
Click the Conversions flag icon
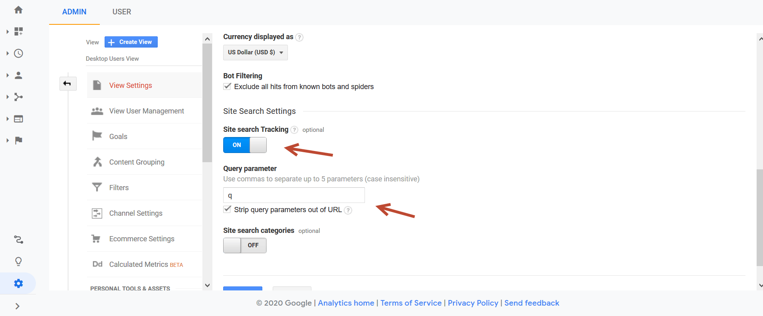[18, 140]
